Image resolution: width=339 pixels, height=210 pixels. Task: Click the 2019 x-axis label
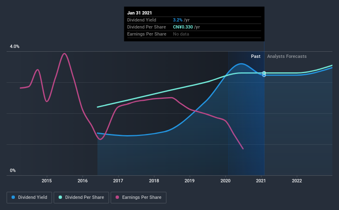(x=190, y=181)
